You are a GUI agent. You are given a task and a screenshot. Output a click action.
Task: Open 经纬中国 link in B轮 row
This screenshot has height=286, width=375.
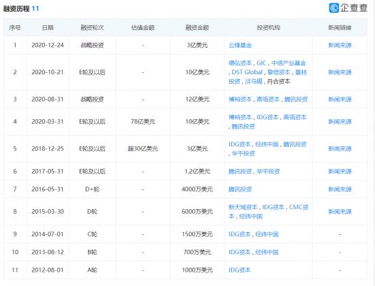click(x=267, y=252)
